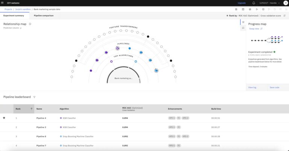Click the build time 00:00:55
This screenshot has height=151, width=289.
[216, 118]
